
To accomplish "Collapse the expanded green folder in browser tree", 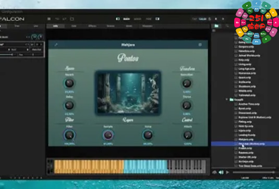I will pos(227,99).
